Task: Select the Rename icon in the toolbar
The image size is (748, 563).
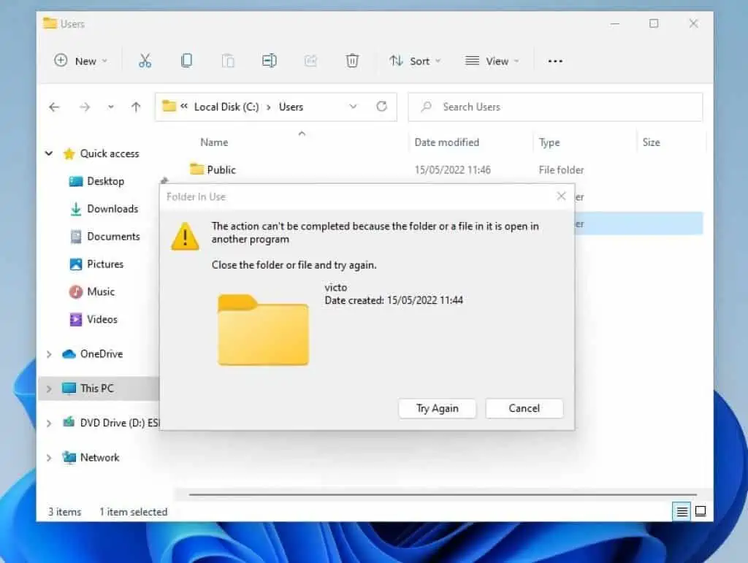Action: (270, 61)
